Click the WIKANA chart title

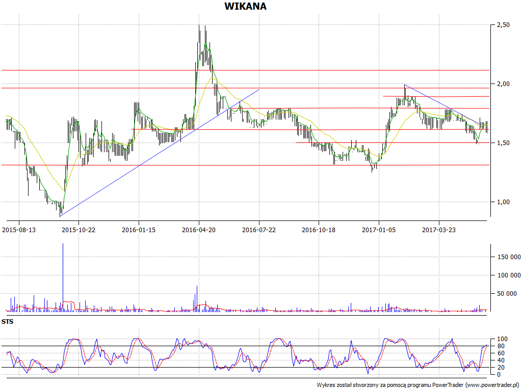point(245,6)
